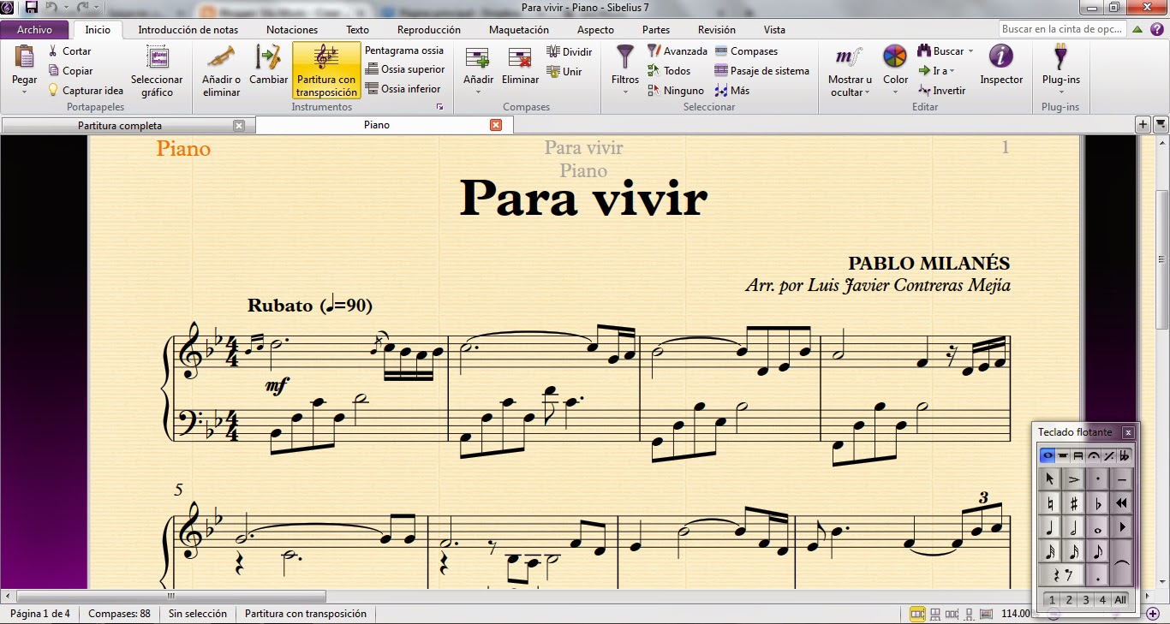The image size is (1170, 624).
Task: Open the Filtros dropdown
Action: [625, 91]
